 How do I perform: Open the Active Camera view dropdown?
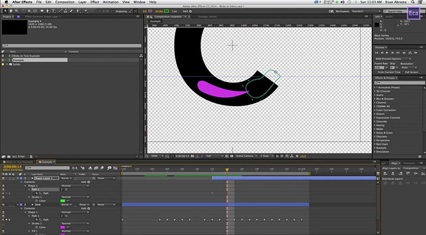point(246,156)
